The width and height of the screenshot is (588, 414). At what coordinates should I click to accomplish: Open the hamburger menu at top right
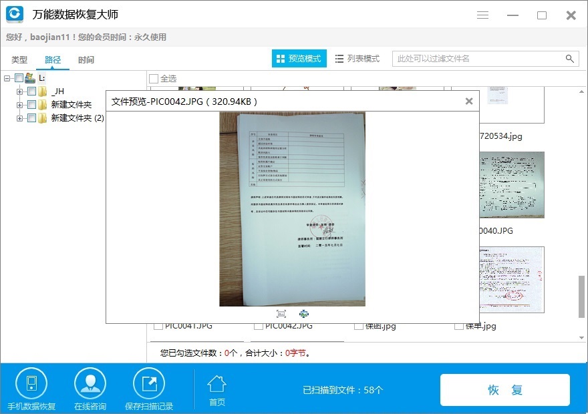[482, 15]
